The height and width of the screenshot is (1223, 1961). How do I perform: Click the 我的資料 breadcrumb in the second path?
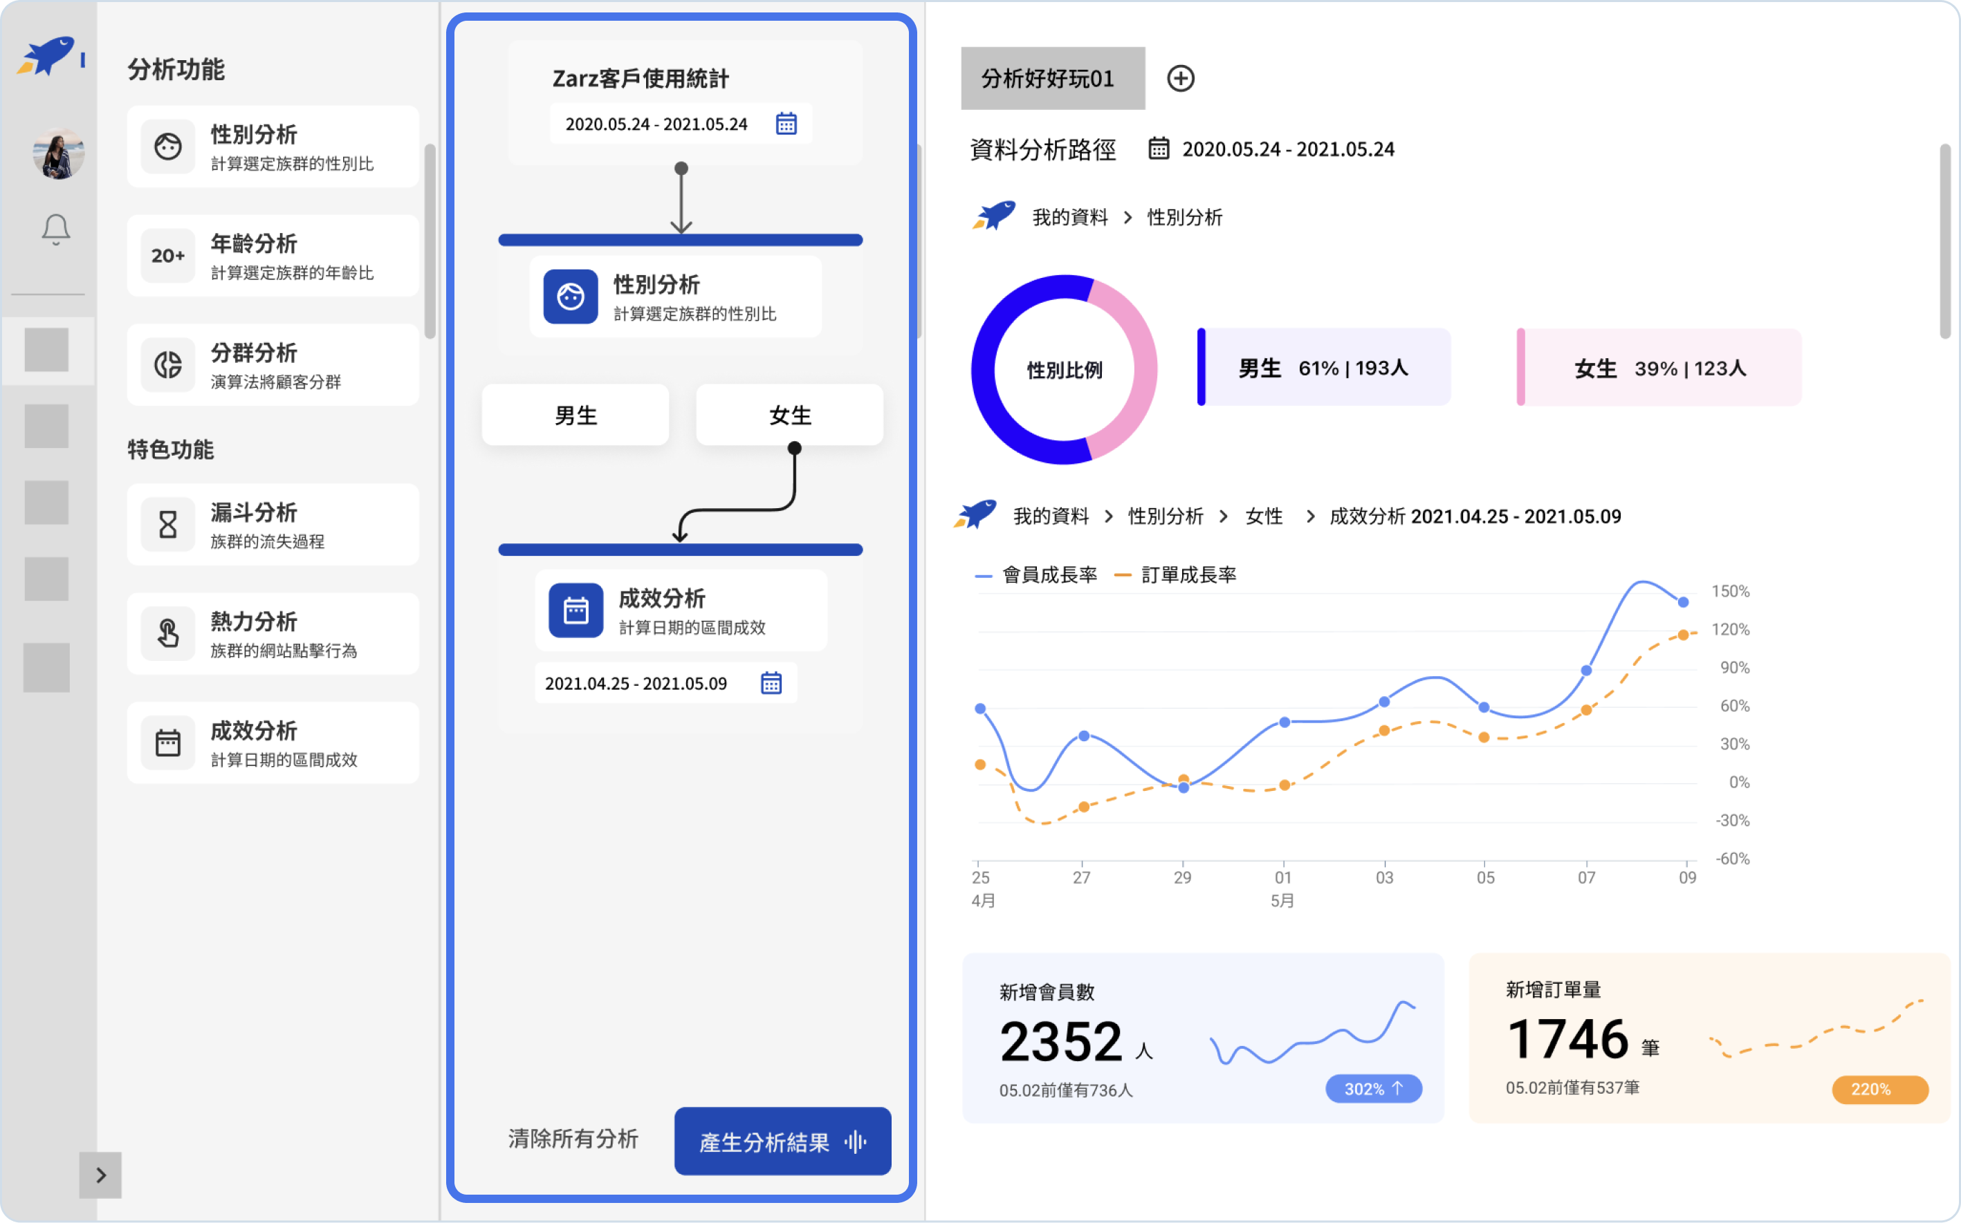(1051, 516)
